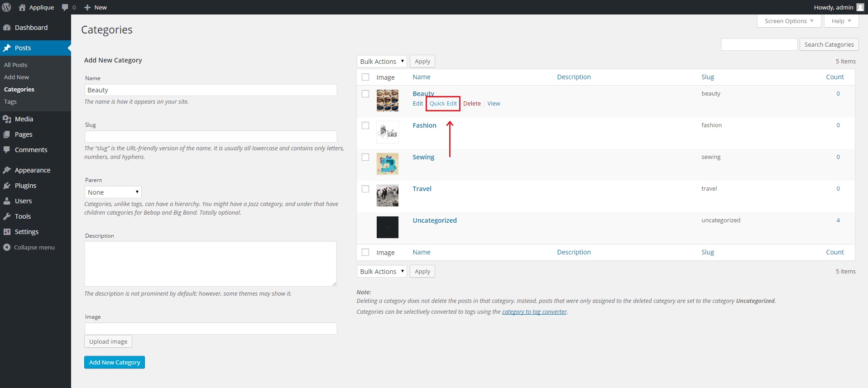Click the WordPress logo icon

point(7,7)
